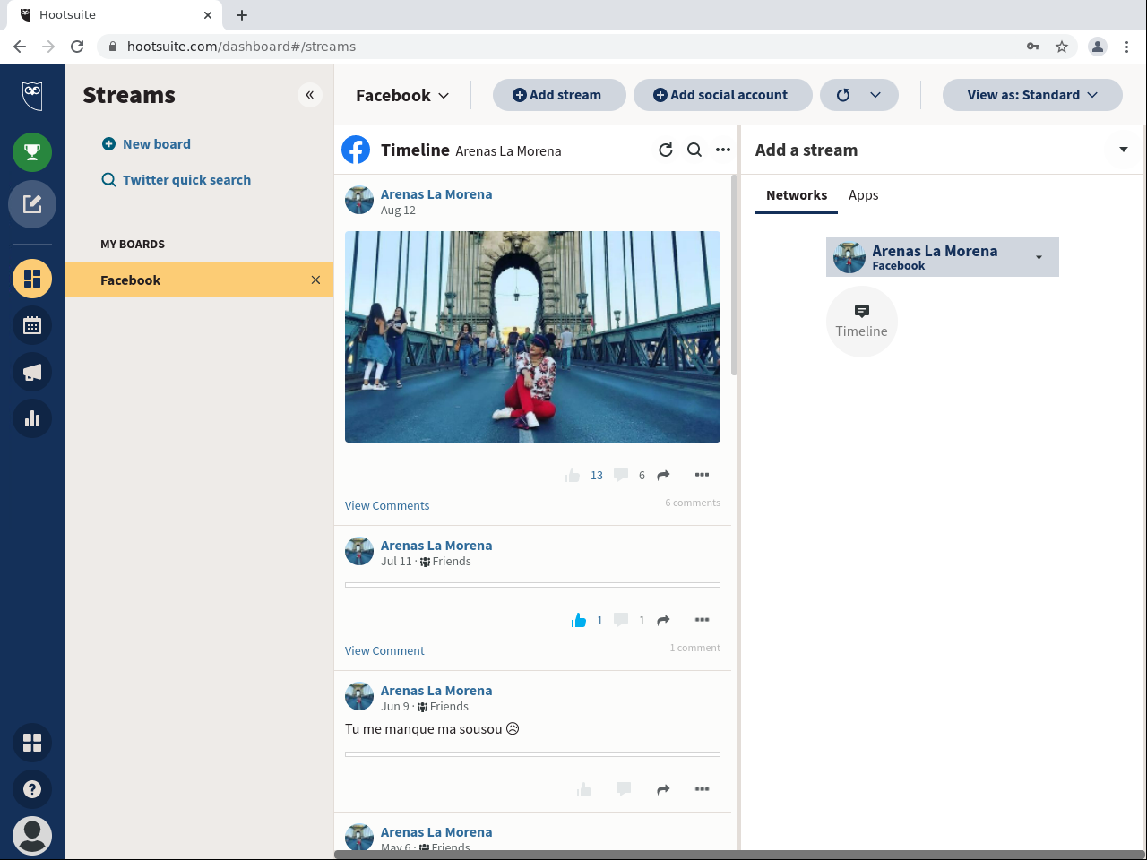1147x860 pixels.
Task: Open the Help question mark icon
Action: point(32,789)
